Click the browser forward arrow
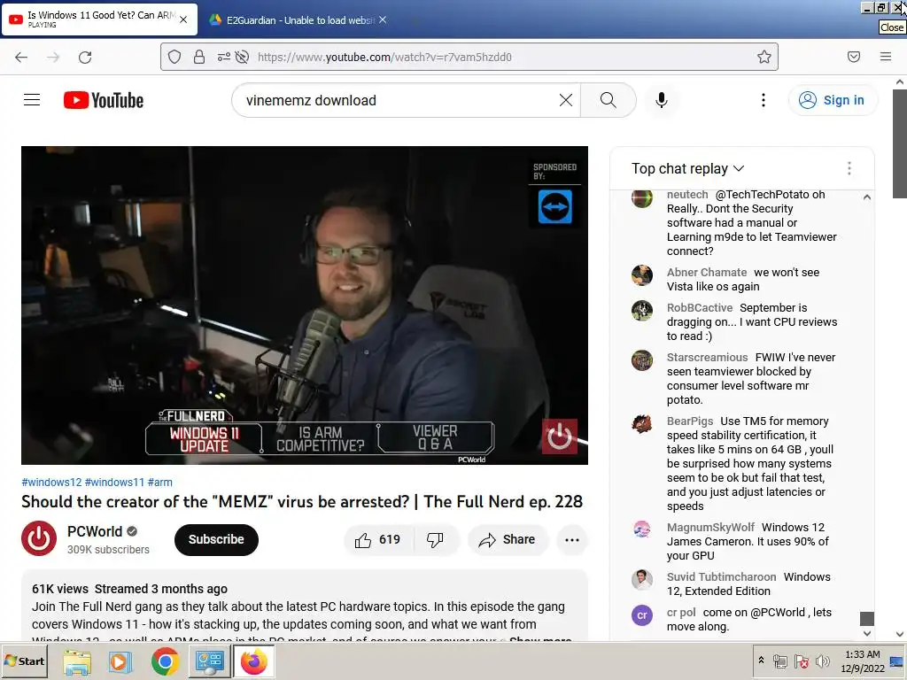Screen dimensions: 907x680 click(53, 57)
